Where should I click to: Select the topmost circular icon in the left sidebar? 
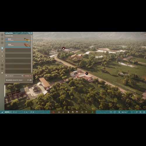(x=2, y=35)
